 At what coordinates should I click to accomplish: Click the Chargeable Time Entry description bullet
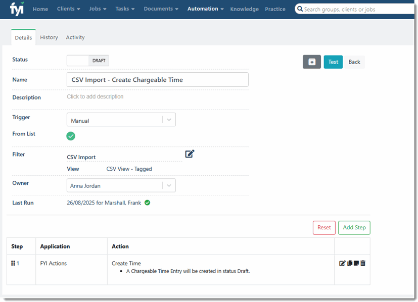pos(188,271)
